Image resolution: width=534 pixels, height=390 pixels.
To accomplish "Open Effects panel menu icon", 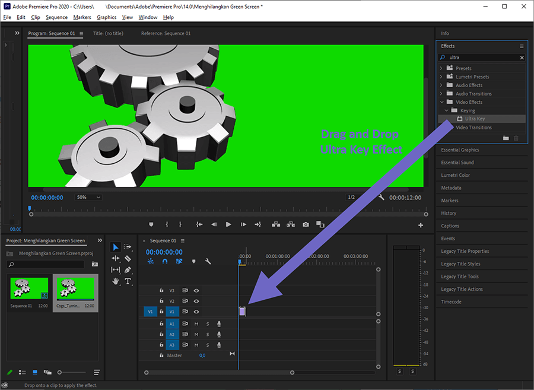I will point(522,46).
